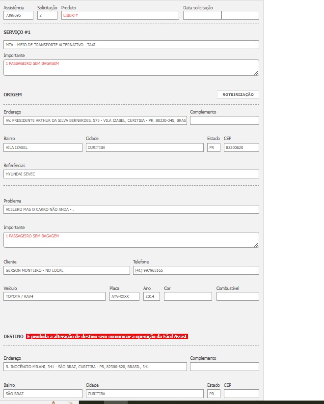The height and width of the screenshot is (404, 324).
Task: Click the Bairro field showing SÃO BRAZ
Action: pyautogui.click(x=43, y=394)
